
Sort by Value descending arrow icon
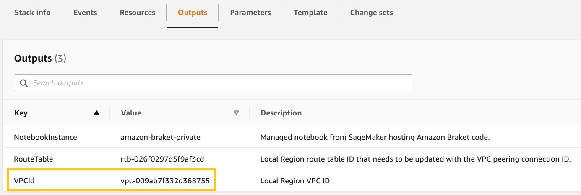pos(236,113)
